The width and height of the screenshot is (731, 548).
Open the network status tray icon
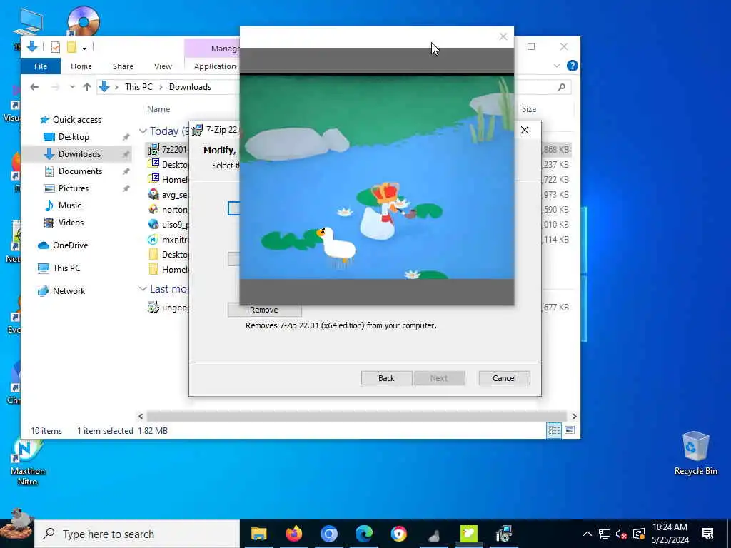point(604,534)
